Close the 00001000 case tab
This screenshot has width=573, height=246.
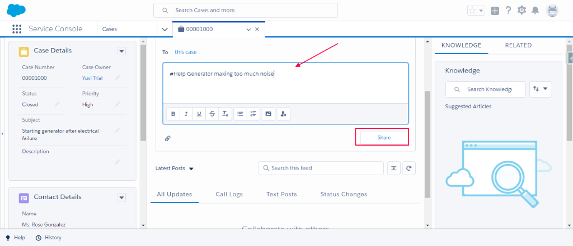[257, 29]
